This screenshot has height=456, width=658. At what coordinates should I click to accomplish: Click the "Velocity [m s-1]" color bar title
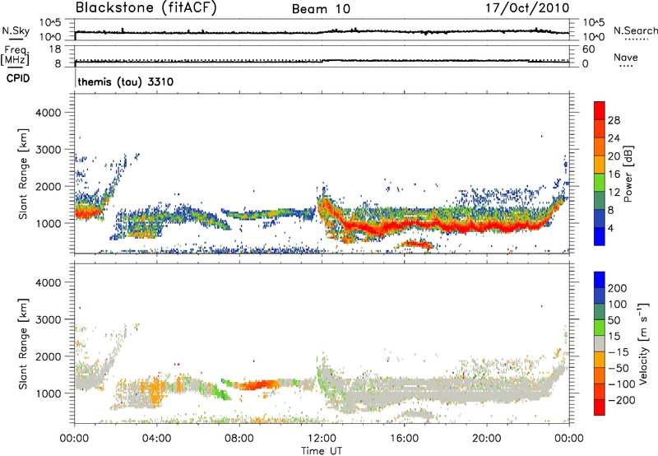[x=643, y=343]
